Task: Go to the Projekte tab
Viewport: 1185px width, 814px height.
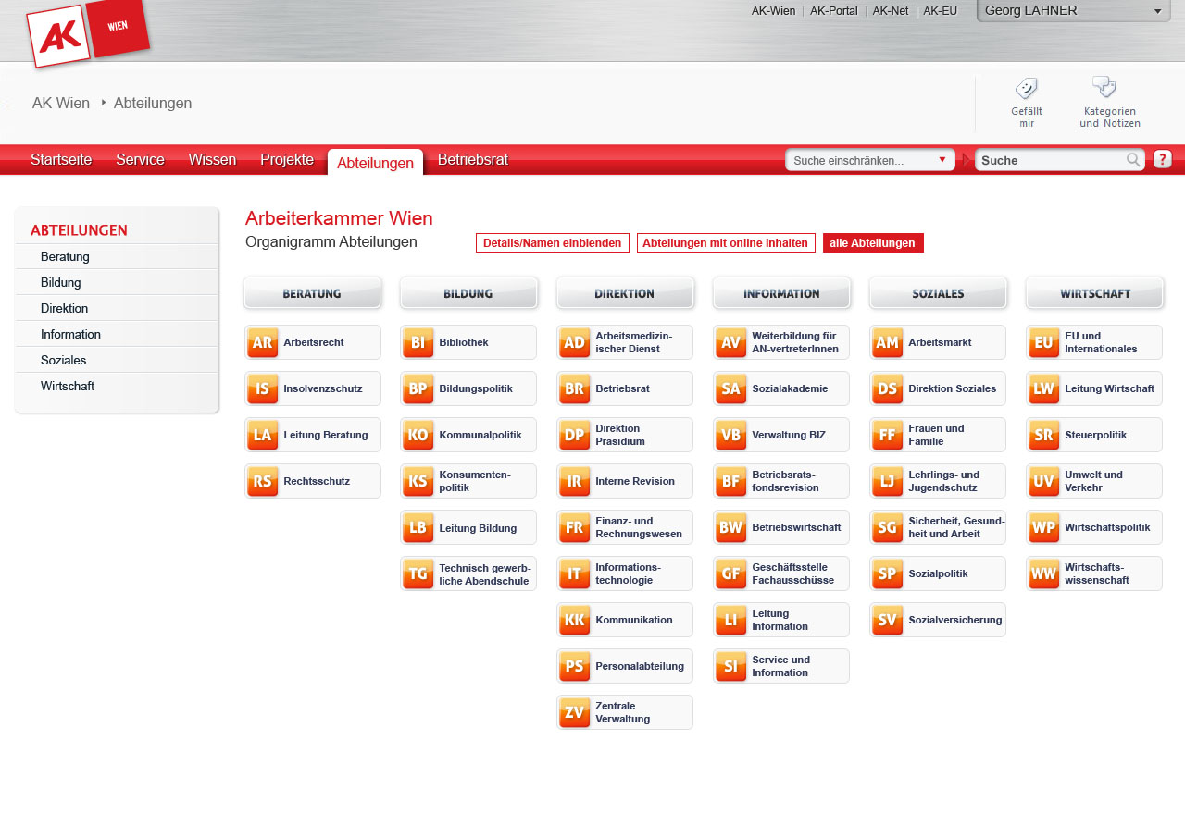Action: [x=287, y=159]
